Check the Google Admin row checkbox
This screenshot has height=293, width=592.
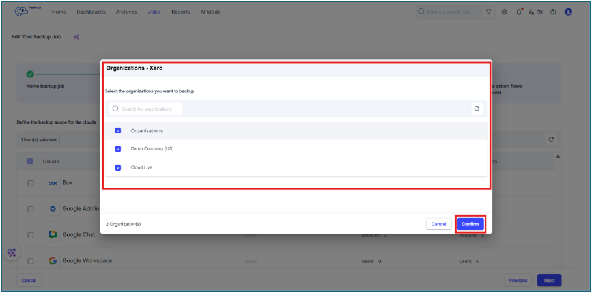(31, 209)
